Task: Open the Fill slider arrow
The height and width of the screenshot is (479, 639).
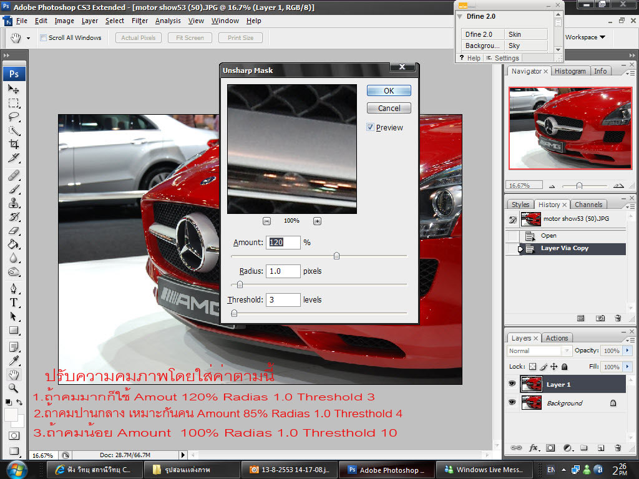Action: (x=628, y=367)
